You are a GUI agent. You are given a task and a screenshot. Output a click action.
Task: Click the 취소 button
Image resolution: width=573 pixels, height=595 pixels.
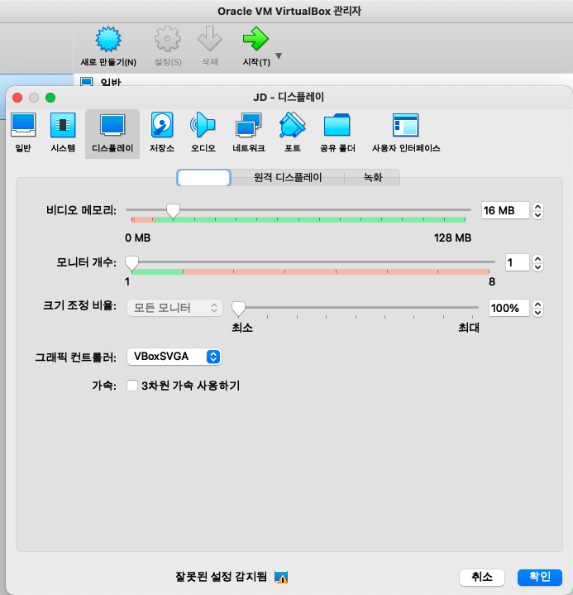pyautogui.click(x=481, y=577)
